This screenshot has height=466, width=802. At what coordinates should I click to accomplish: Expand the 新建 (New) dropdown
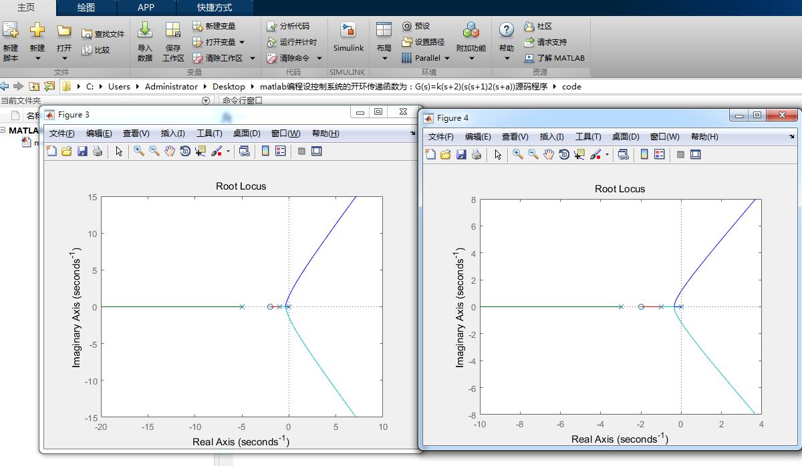37,58
